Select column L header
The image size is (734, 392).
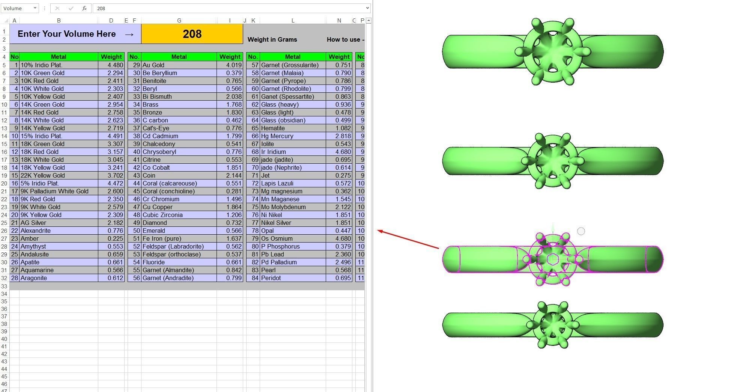293,20
